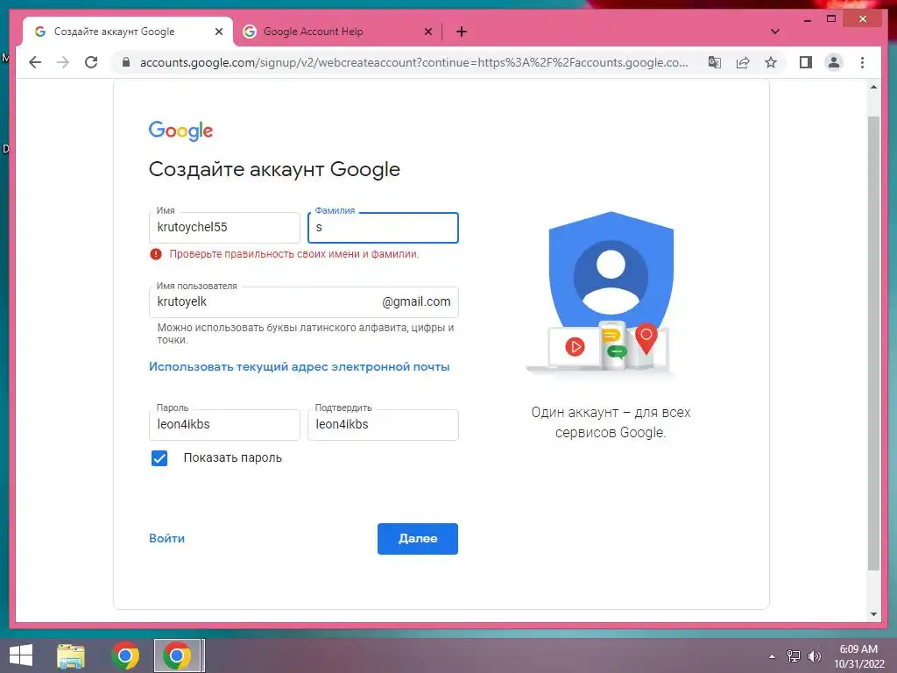The image size is (897, 673).
Task: Click the Google logo on the form
Action: pos(180,131)
